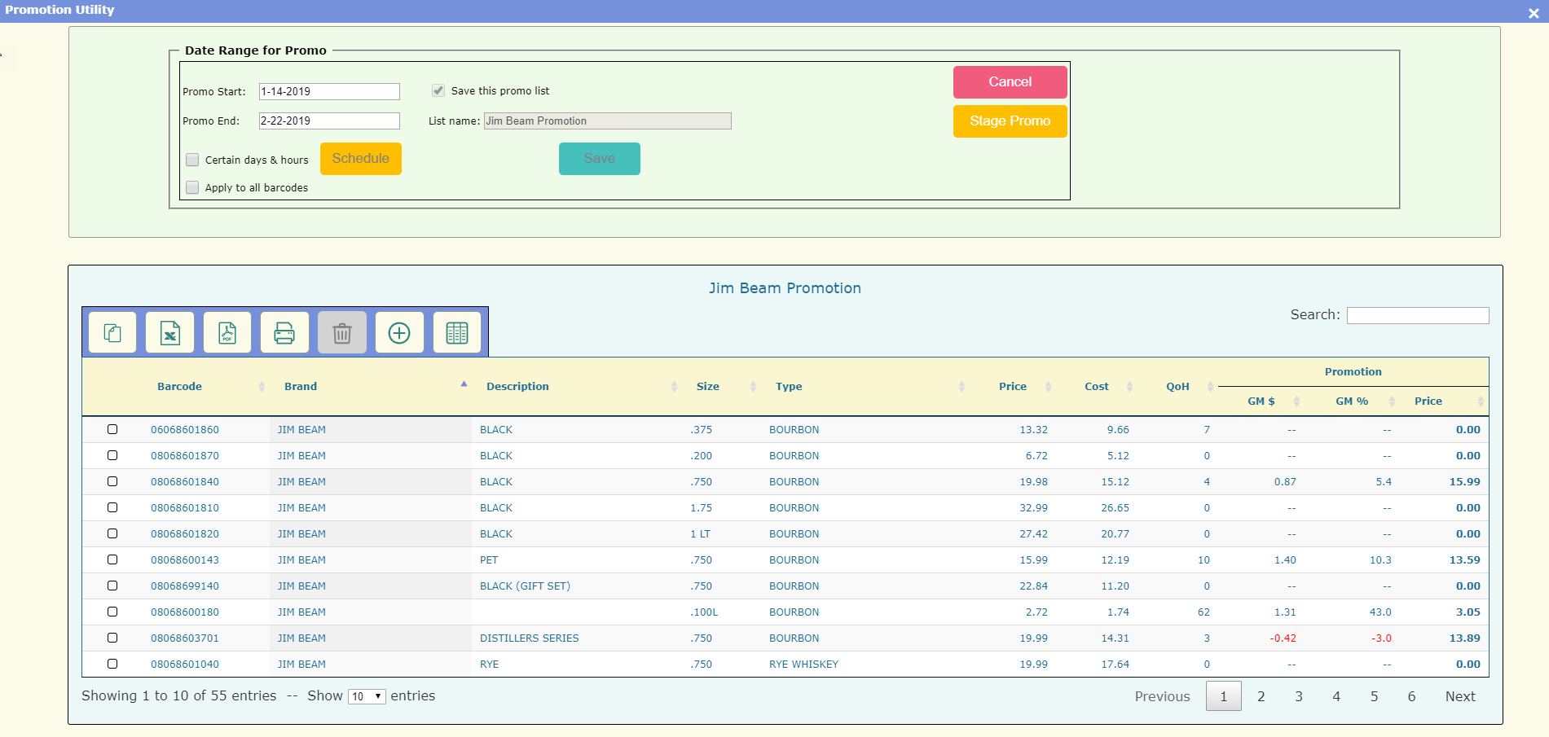Sort the table by Cost column
The width and height of the screenshot is (1549, 737).
coord(1096,387)
